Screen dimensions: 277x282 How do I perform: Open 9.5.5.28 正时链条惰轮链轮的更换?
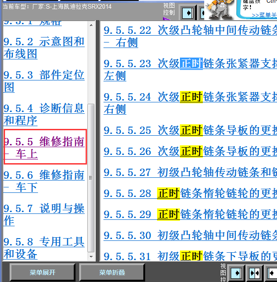click(190, 193)
